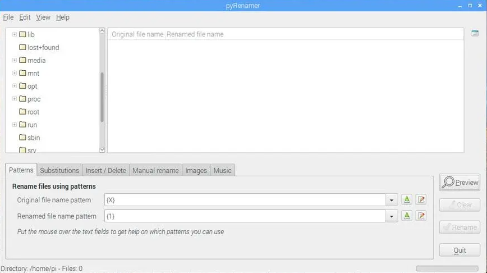The image size is (487, 273).
Task: Click Renamed file name column header
Action: pos(195,34)
